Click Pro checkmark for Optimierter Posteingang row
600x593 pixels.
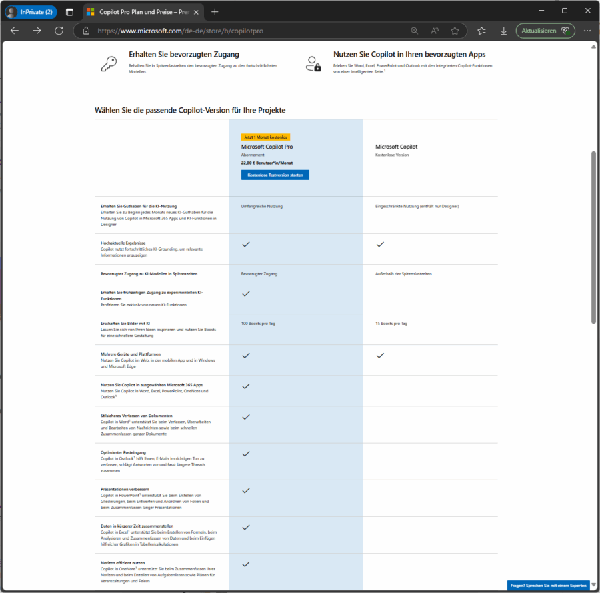[246, 454]
